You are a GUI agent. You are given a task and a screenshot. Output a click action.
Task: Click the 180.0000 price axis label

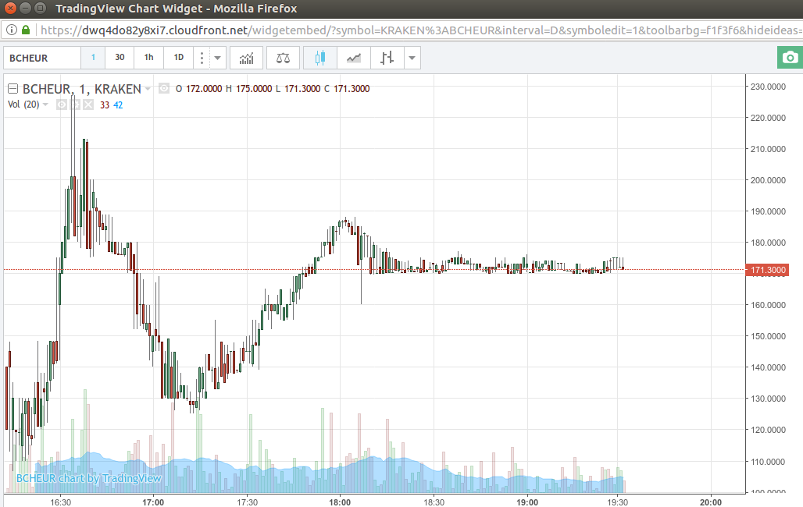click(x=768, y=243)
